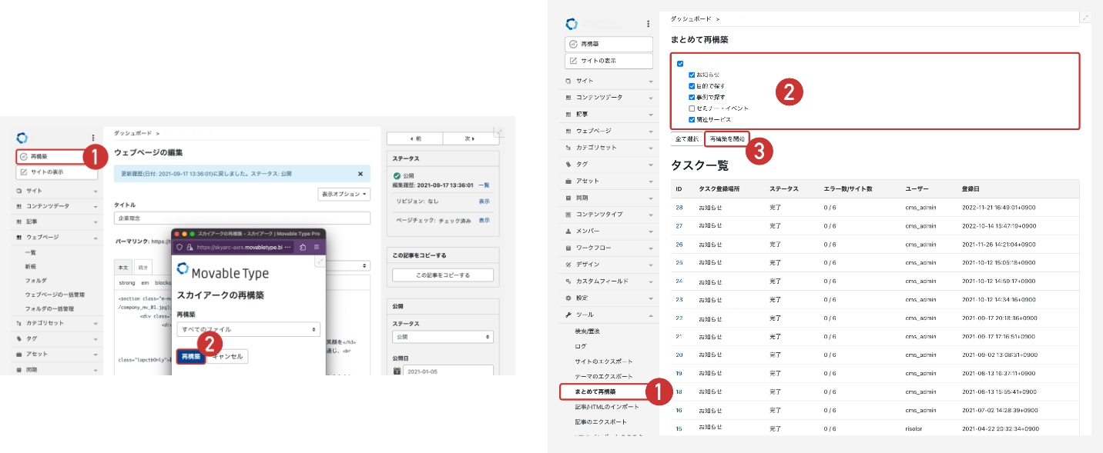The height and width of the screenshot is (453, 1103).
Task: Click the タイトル input field containing 企業理念
Action: [243, 218]
